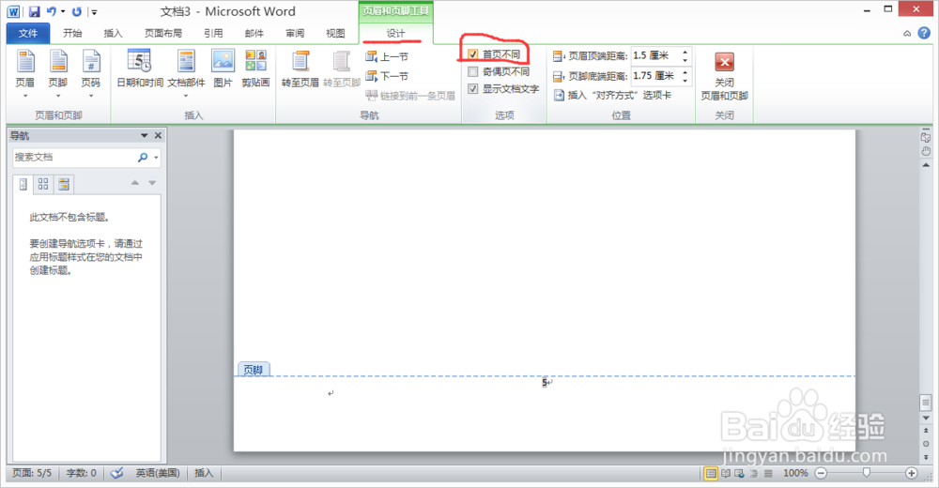
Task: Click the zoom slider handle
Action: click(x=866, y=473)
